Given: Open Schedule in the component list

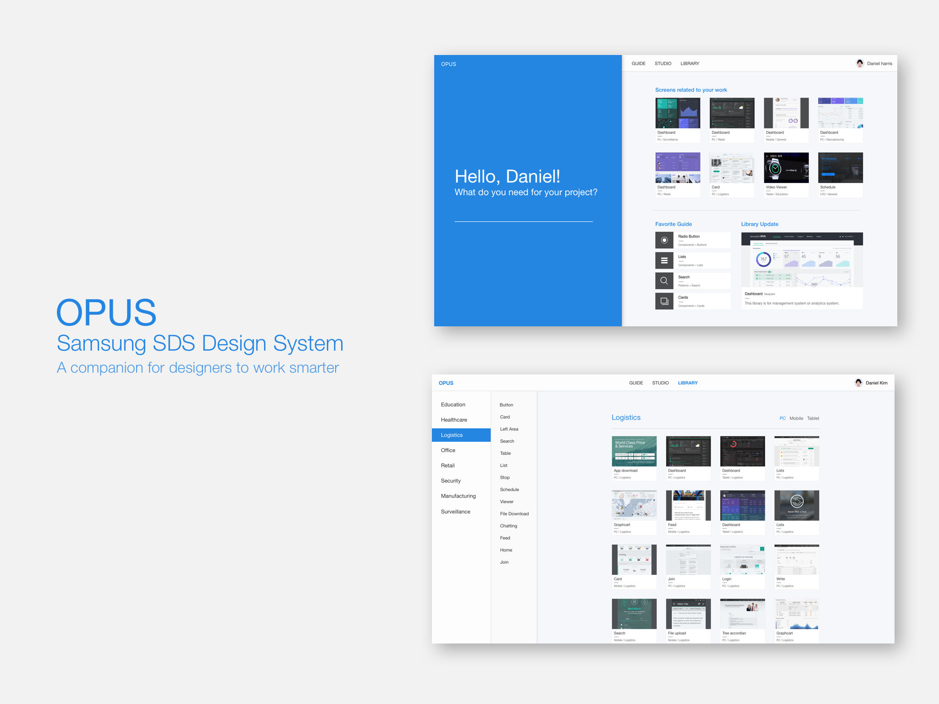Looking at the screenshot, I should pos(509,489).
